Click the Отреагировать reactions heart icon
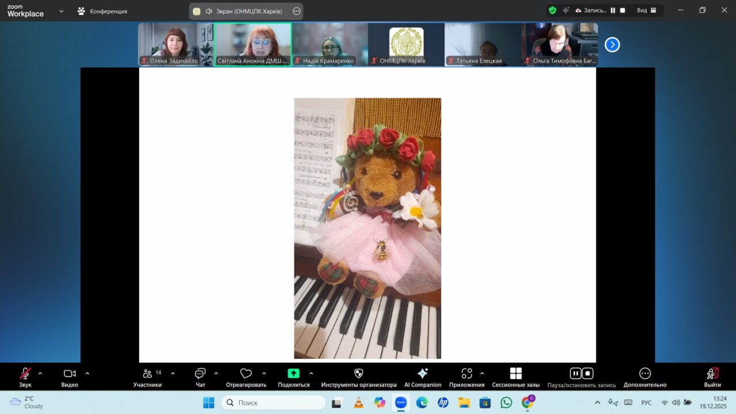This screenshot has height=414, width=736. click(246, 374)
